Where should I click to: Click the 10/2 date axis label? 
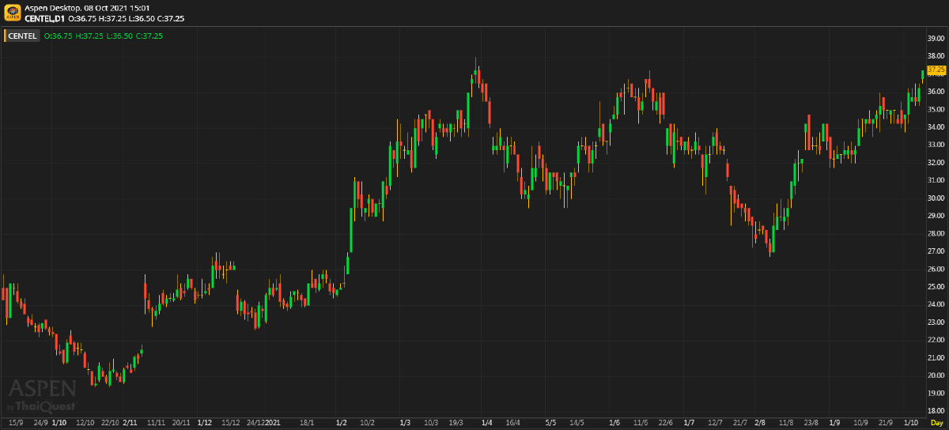pyautogui.click(x=367, y=423)
